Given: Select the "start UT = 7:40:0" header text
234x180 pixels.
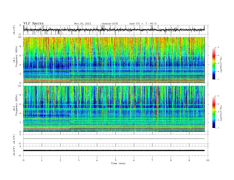Looking at the screenshot, I should [x=143, y=24].
